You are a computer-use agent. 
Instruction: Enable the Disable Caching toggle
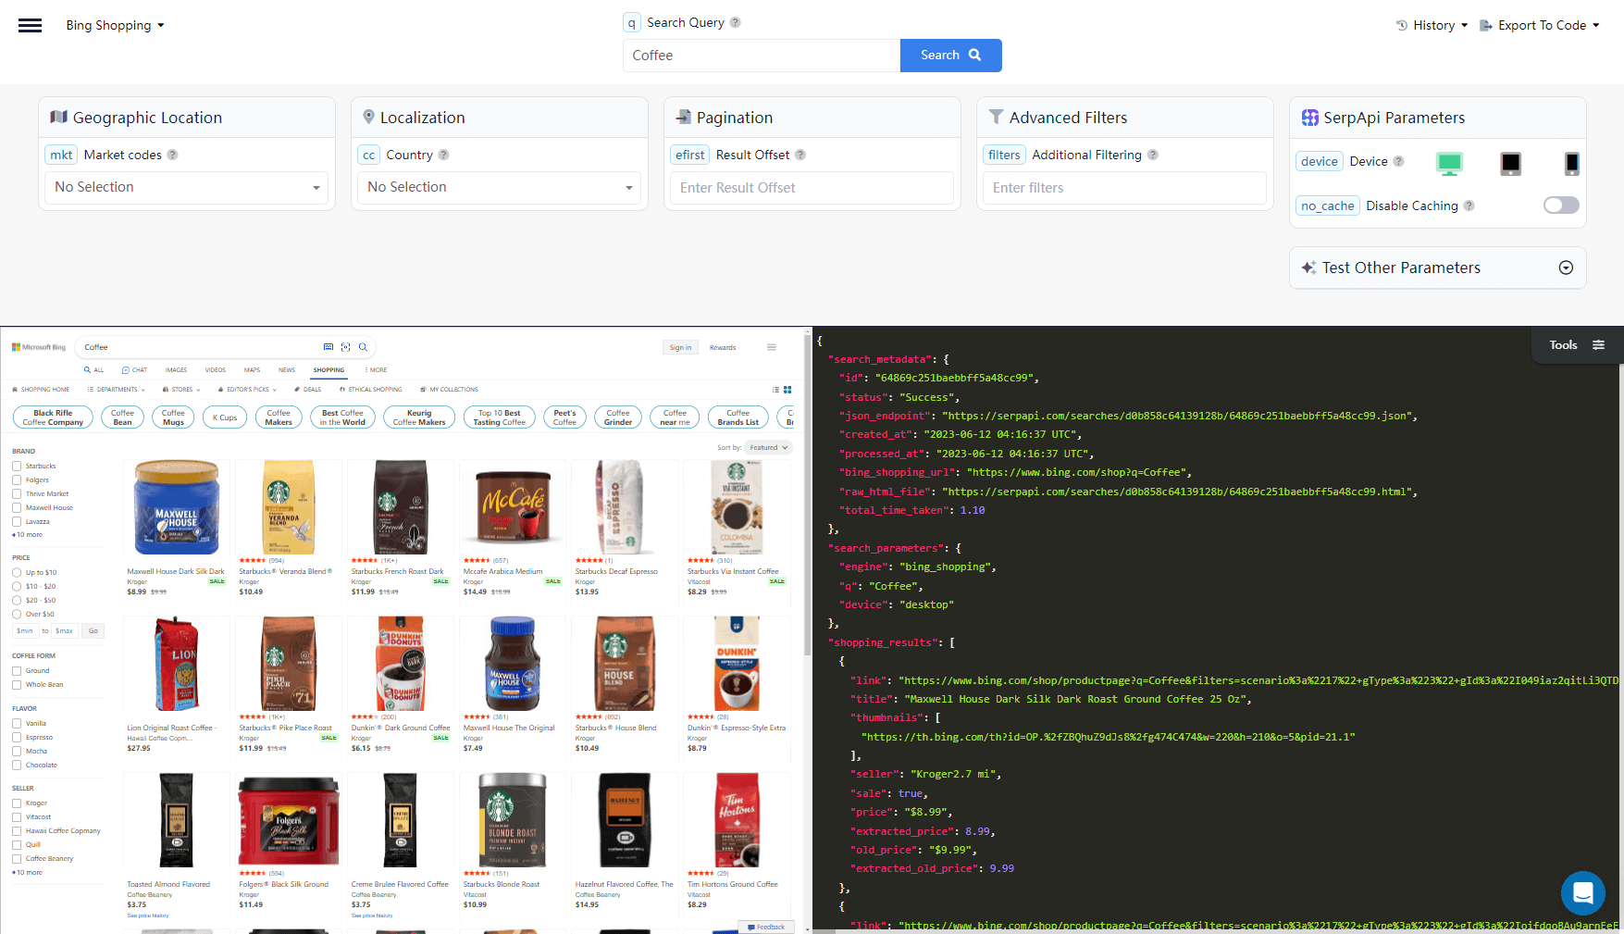coord(1560,205)
